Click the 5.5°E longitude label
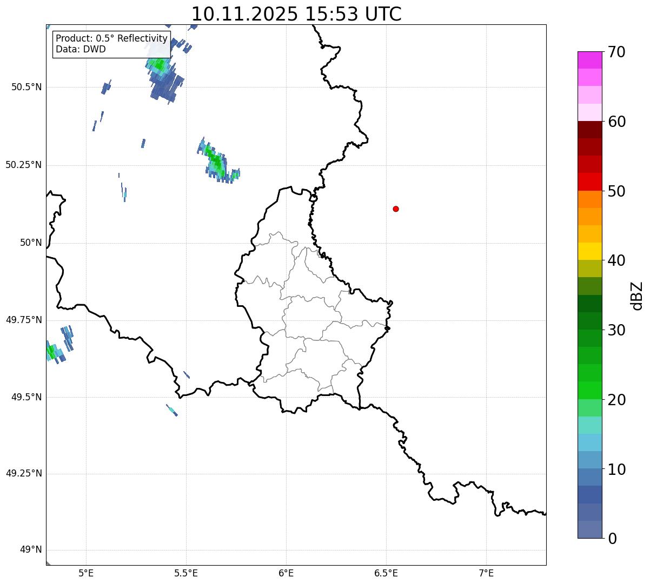 coord(186,573)
